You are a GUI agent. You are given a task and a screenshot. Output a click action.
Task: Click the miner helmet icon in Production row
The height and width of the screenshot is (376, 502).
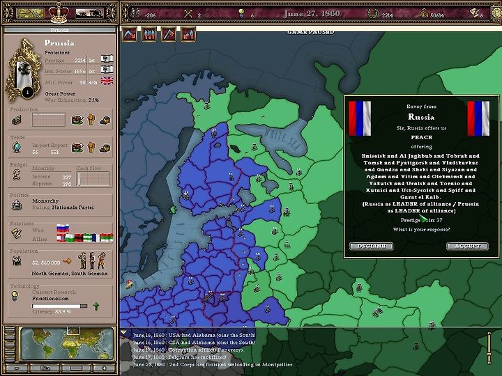tap(105, 120)
